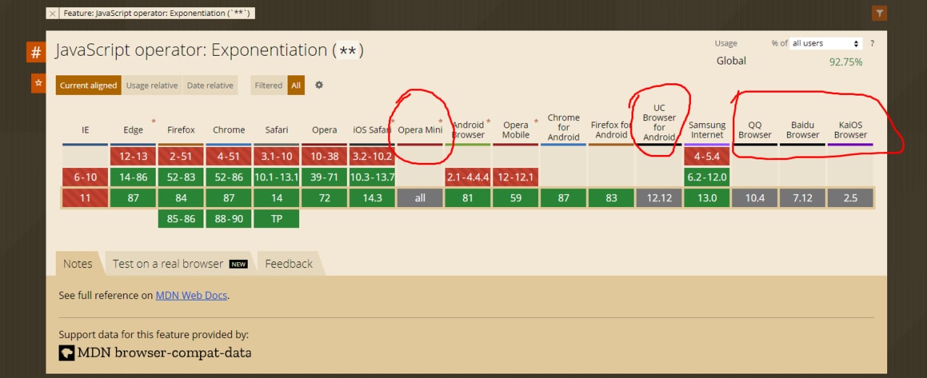Click the iOS Safari column header
The width and height of the screenshot is (927, 378).
[372, 130]
